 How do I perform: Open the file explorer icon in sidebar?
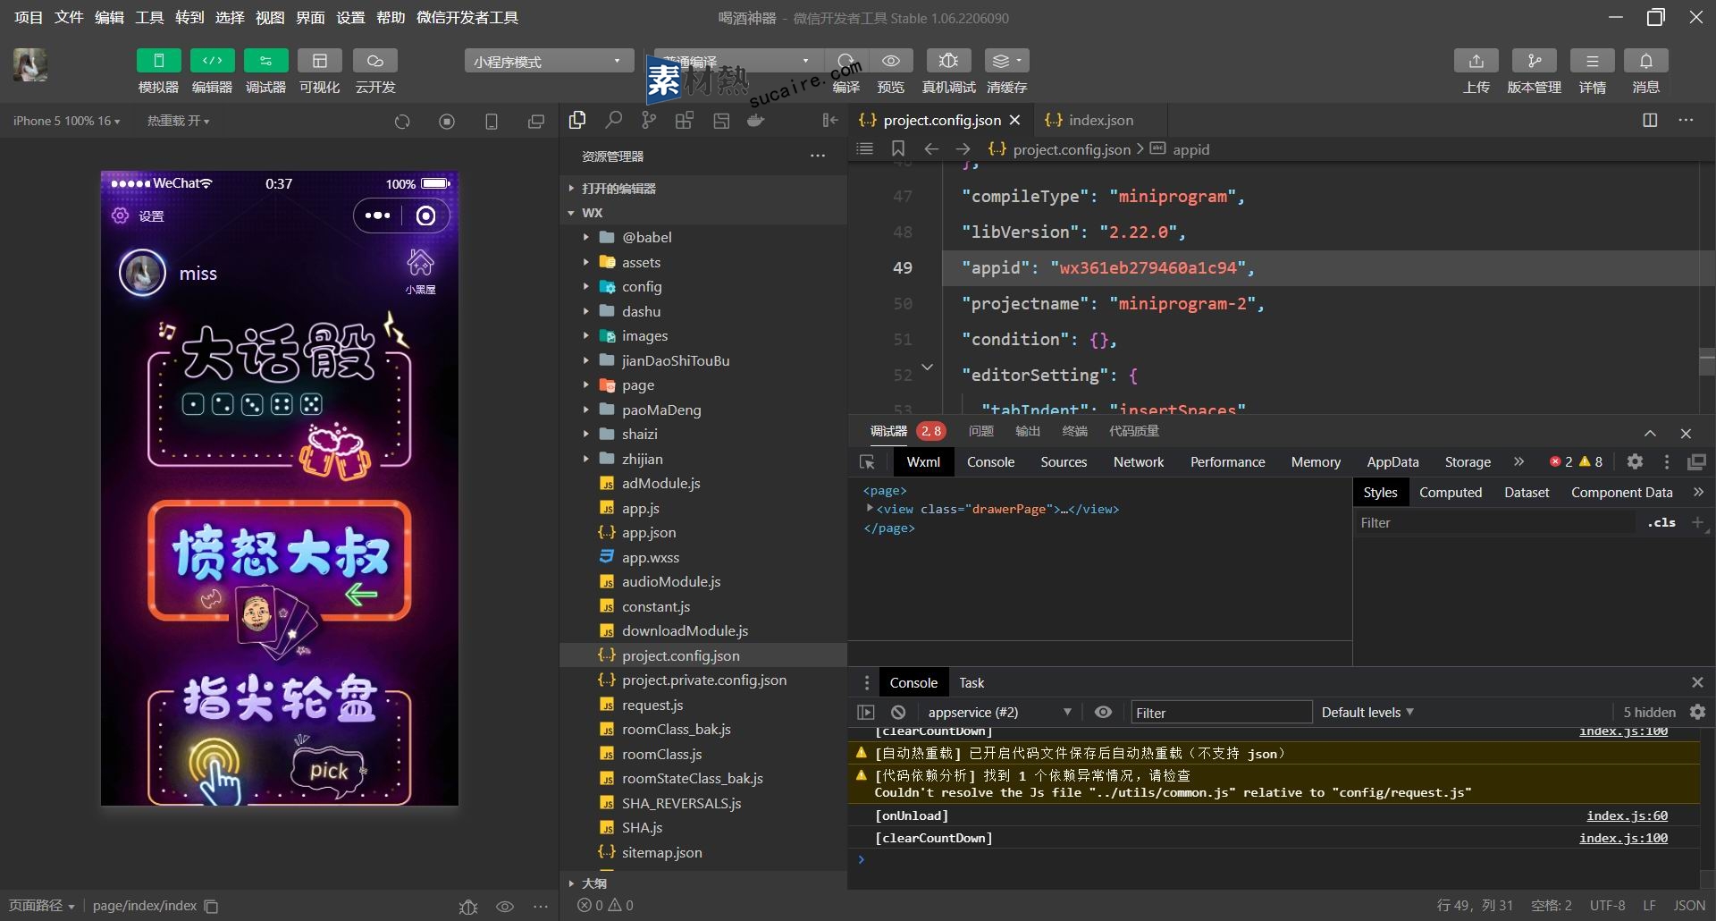pyautogui.click(x=577, y=120)
